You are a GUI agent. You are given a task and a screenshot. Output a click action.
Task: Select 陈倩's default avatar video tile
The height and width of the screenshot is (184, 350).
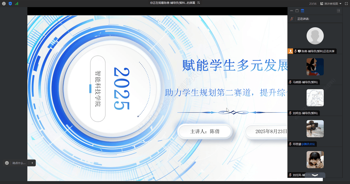coord(315,36)
